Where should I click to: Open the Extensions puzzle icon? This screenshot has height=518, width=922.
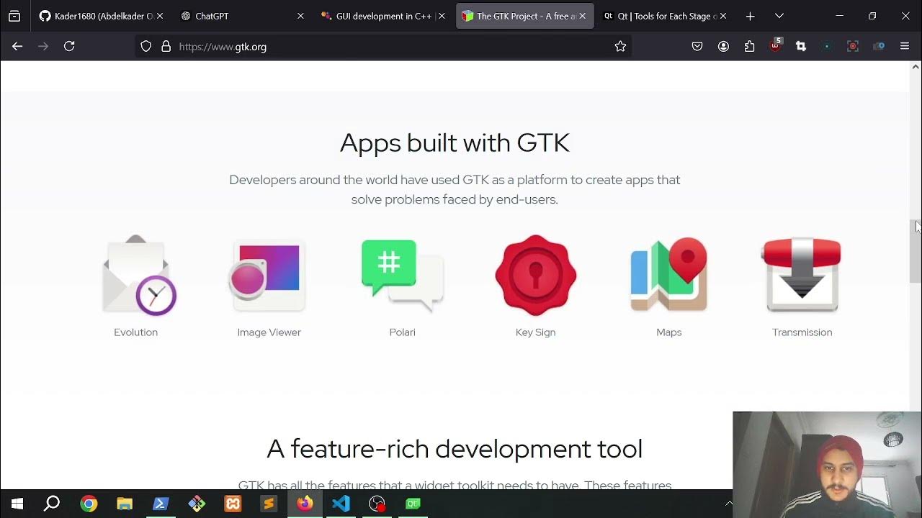[x=749, y=46]
